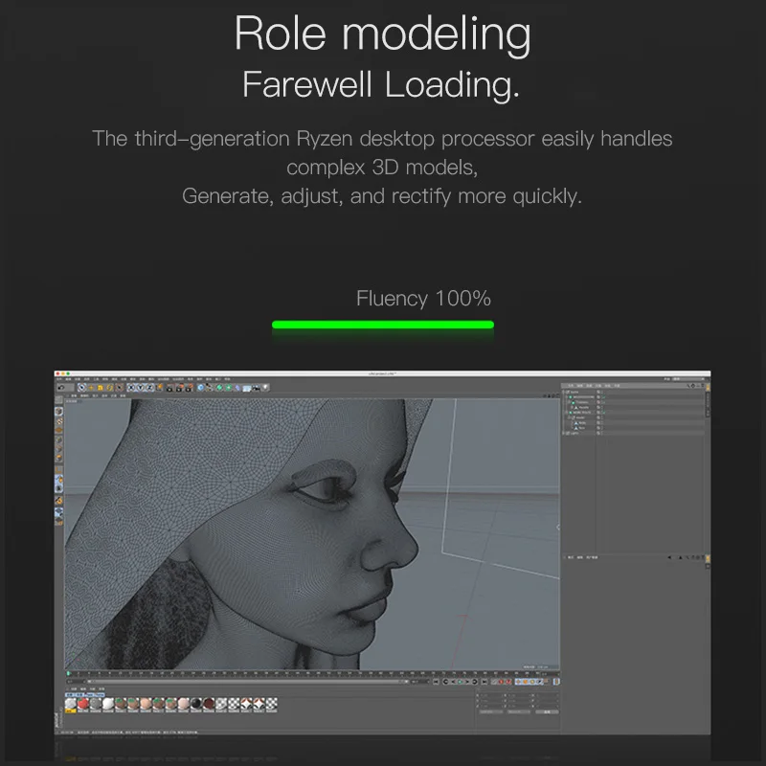The width and height of the screenshot is (766, 766).
Task: Click the timeline range slider bar
Action: [x=247, y=682]
